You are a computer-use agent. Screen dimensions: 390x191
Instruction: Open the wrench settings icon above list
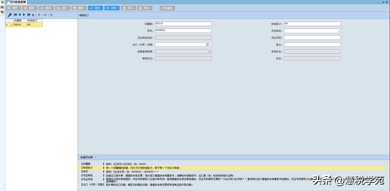pos(9,15)
